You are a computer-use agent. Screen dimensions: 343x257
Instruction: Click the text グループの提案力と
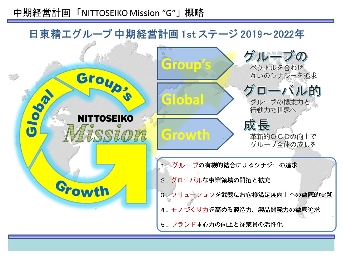click(280, 102)
